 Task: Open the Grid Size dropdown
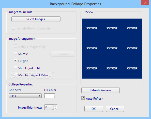25,96
